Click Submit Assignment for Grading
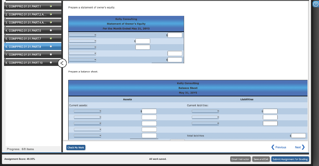The width and height of the screenshot is (319, 166). pyautogui.click(x=290, y=159)
